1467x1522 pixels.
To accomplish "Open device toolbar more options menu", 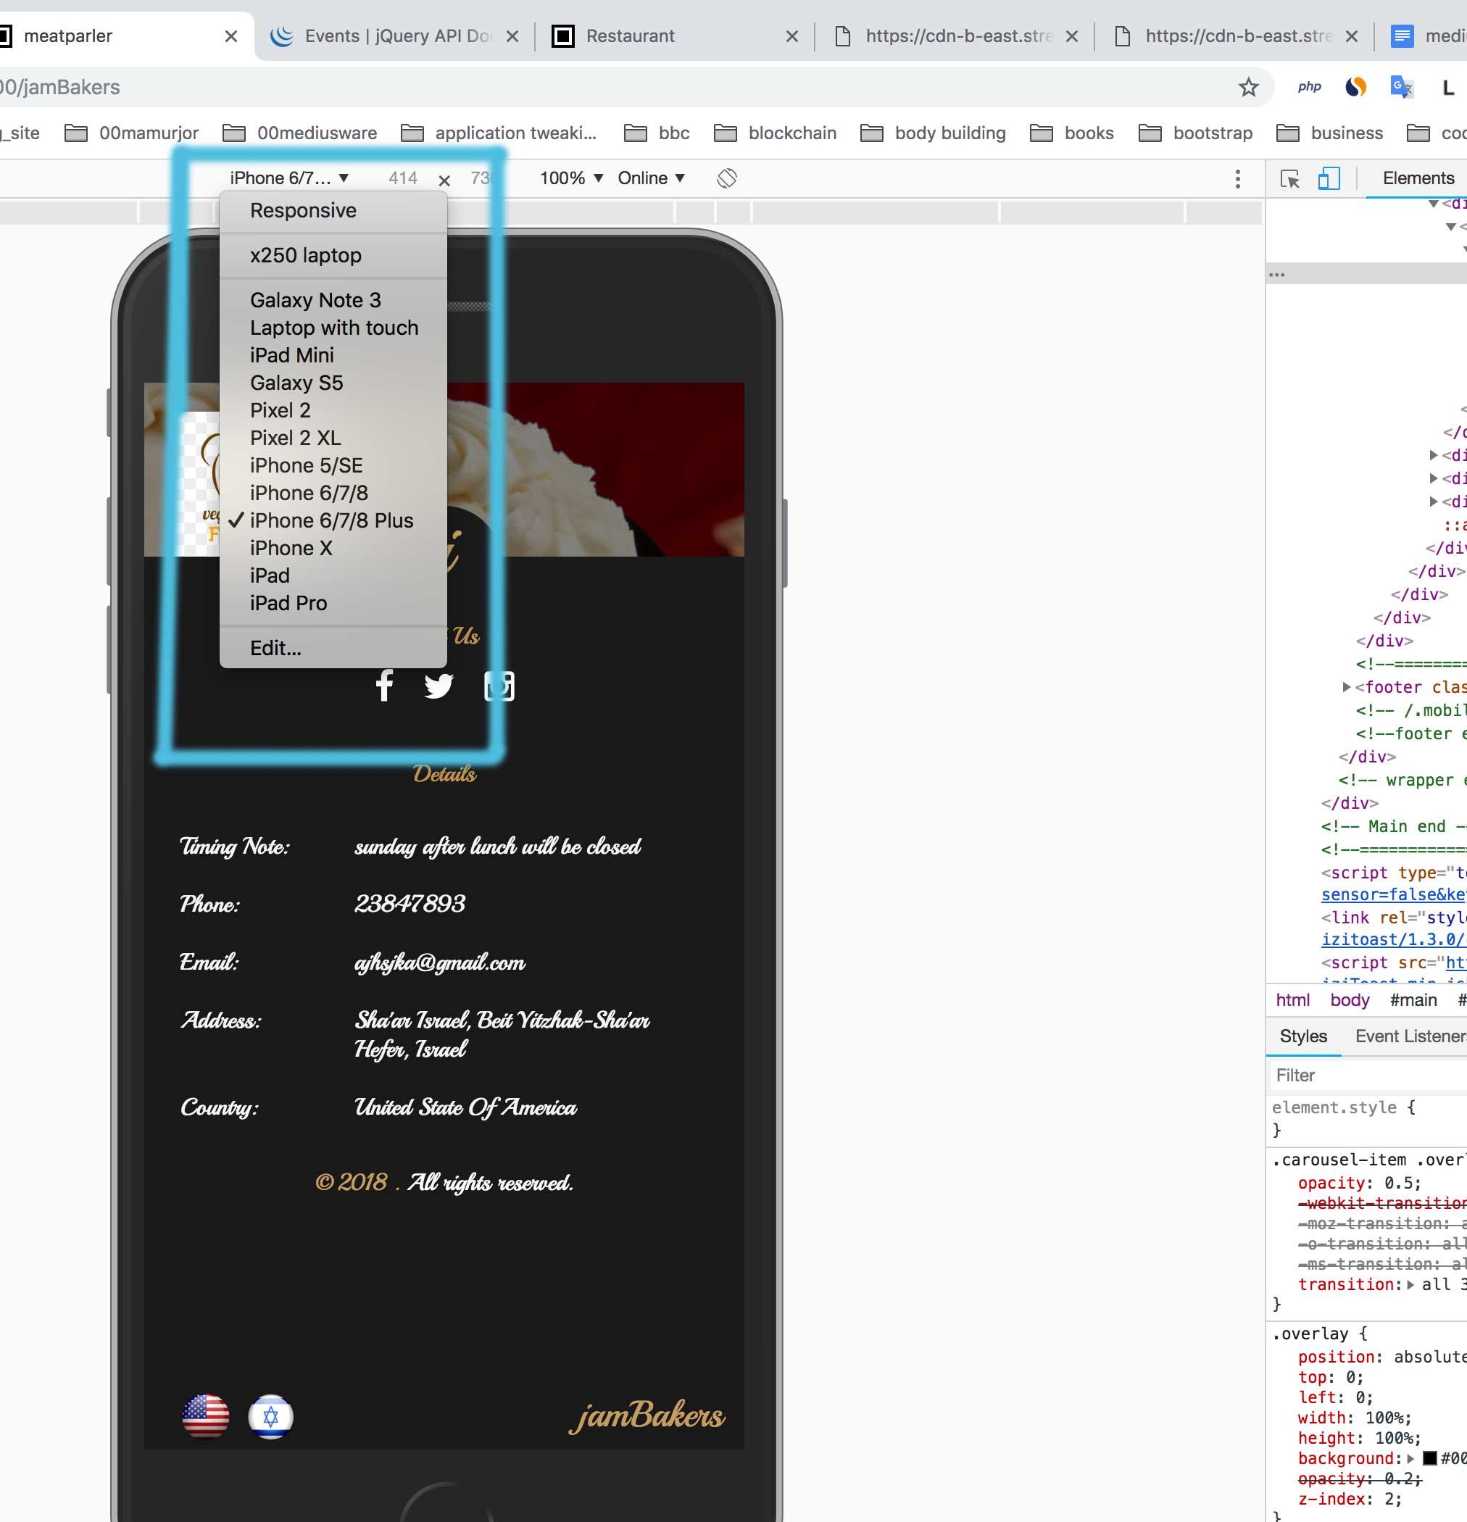I will point(1237,178).
